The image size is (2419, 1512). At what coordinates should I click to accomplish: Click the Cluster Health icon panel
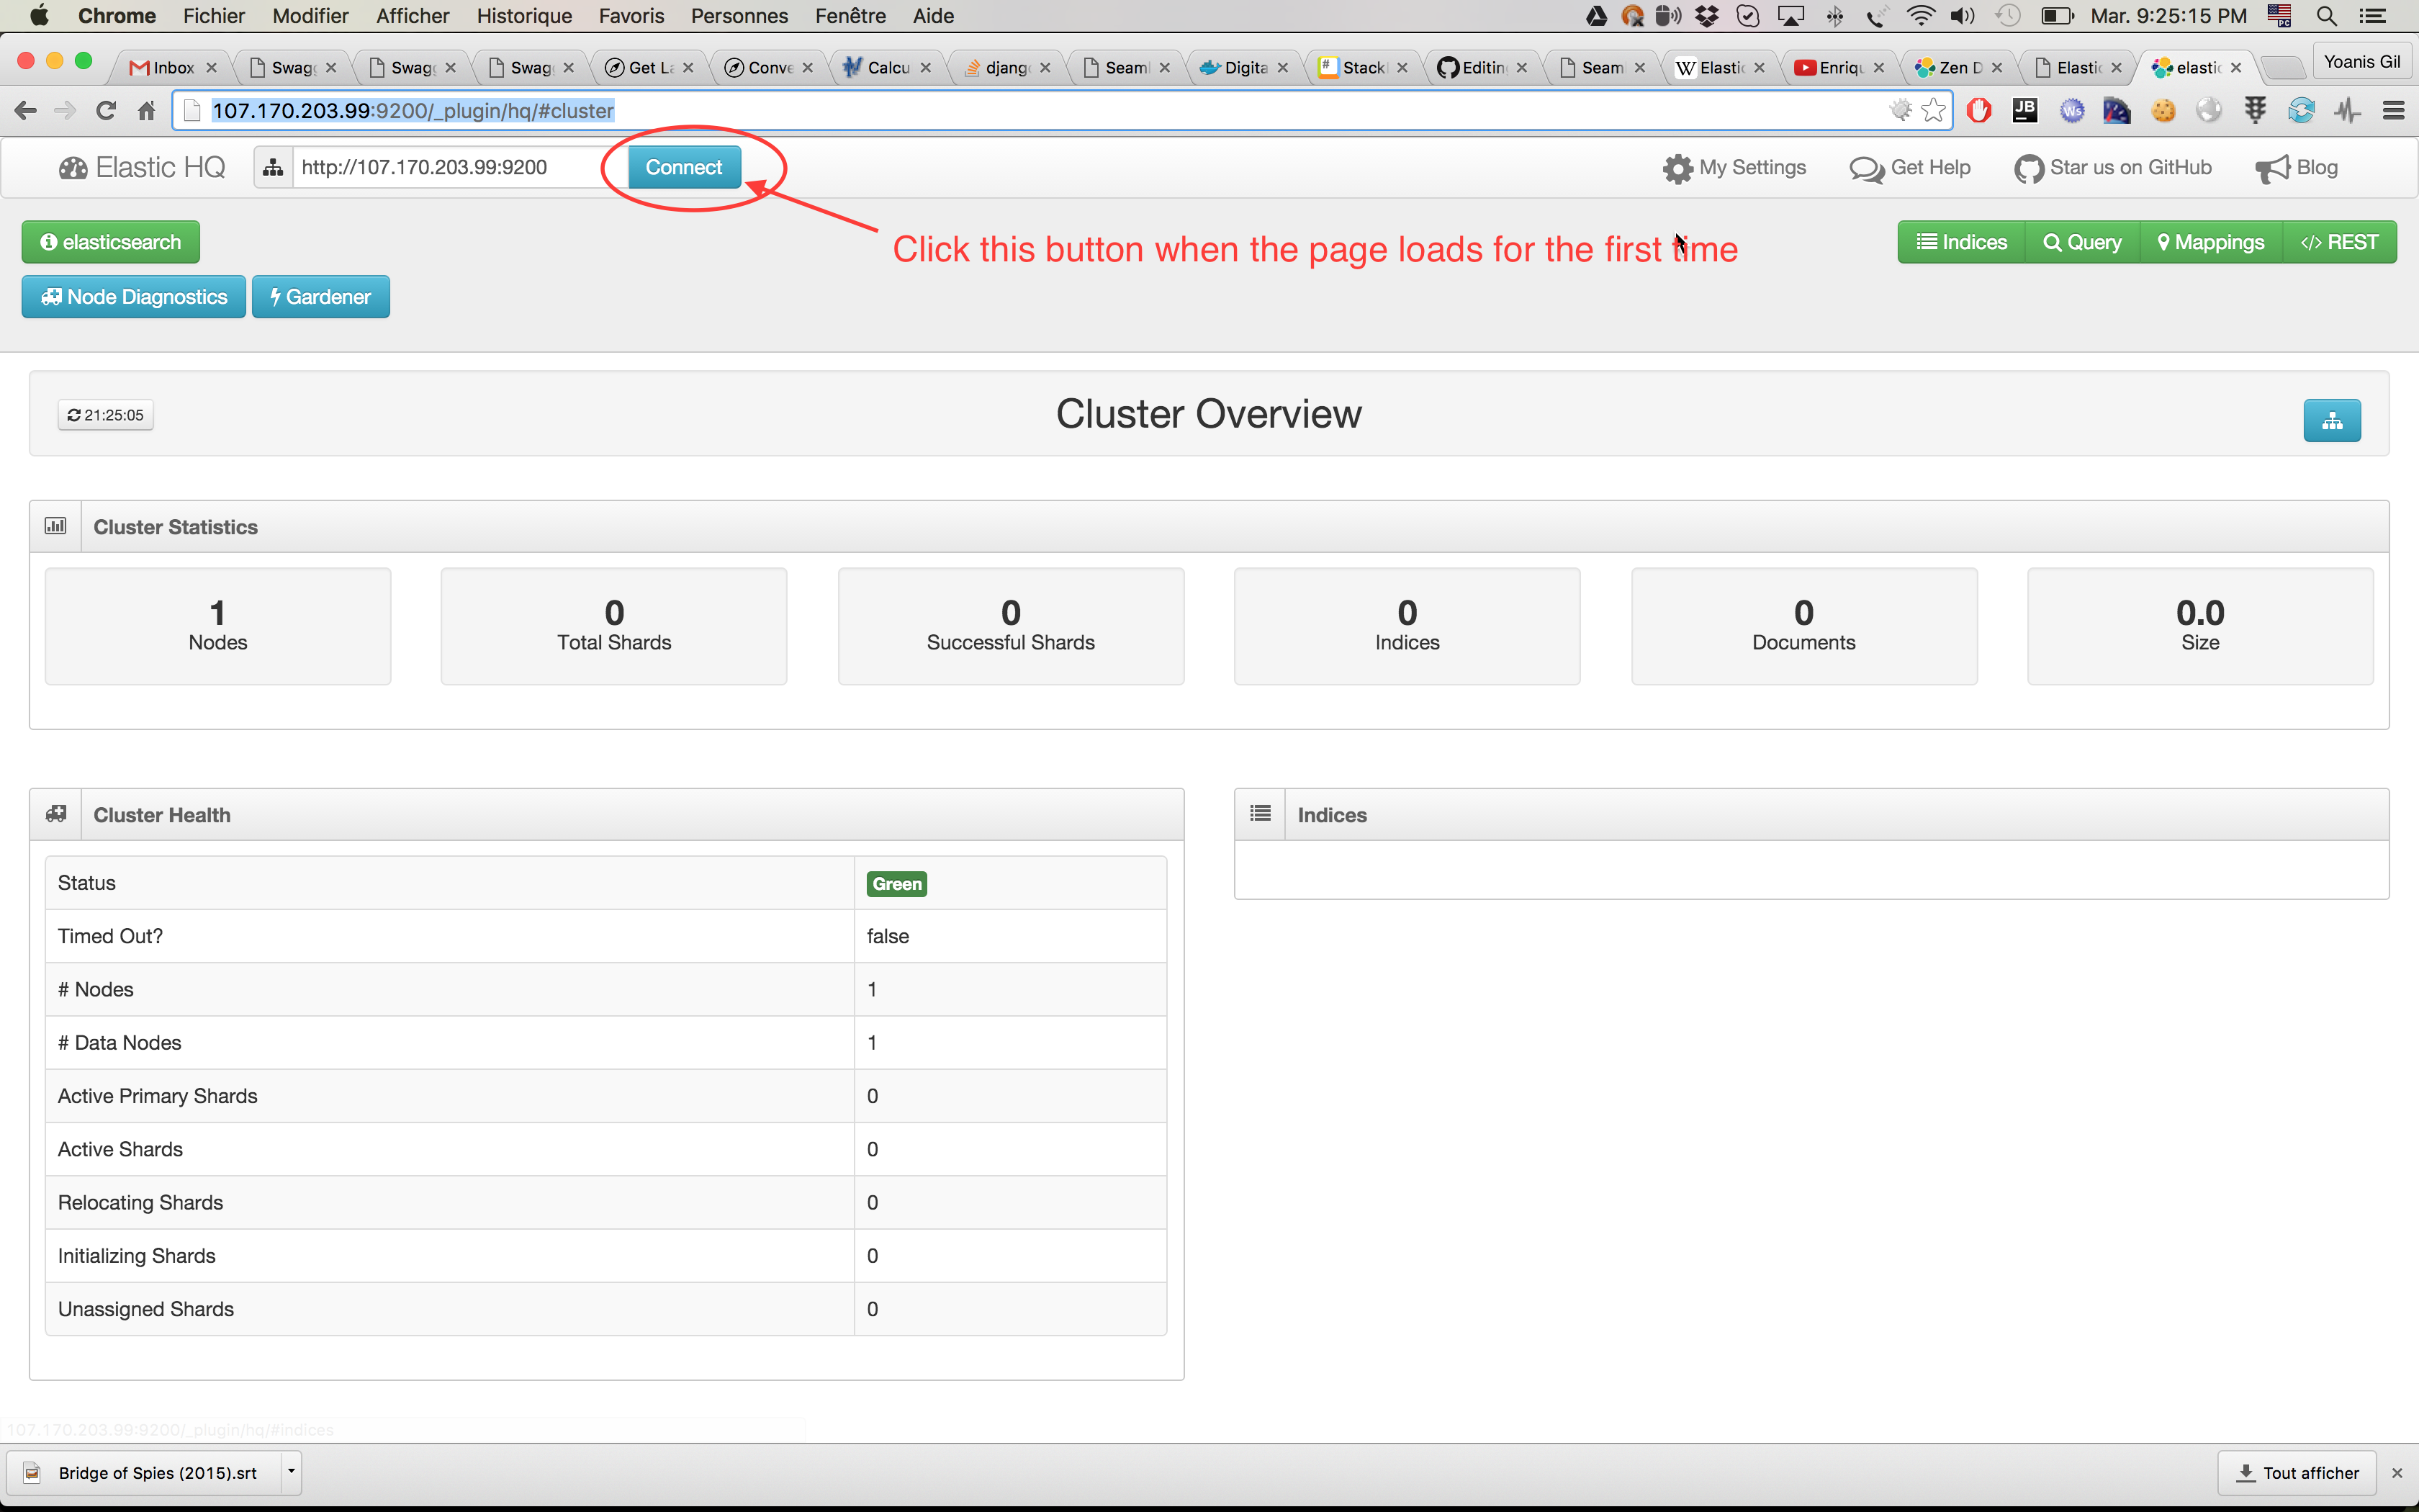pyautogui.click(x=59, y=814)
